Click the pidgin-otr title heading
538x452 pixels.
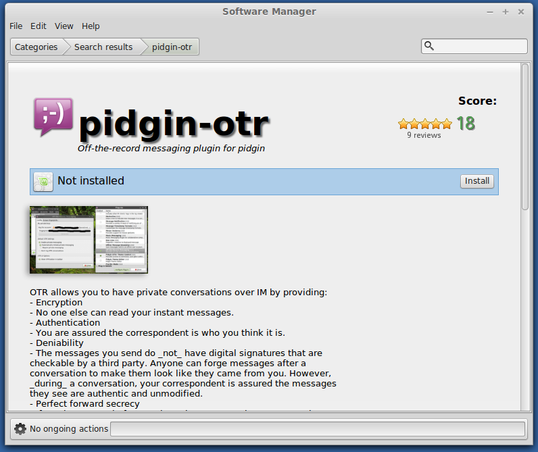[174, 124]
